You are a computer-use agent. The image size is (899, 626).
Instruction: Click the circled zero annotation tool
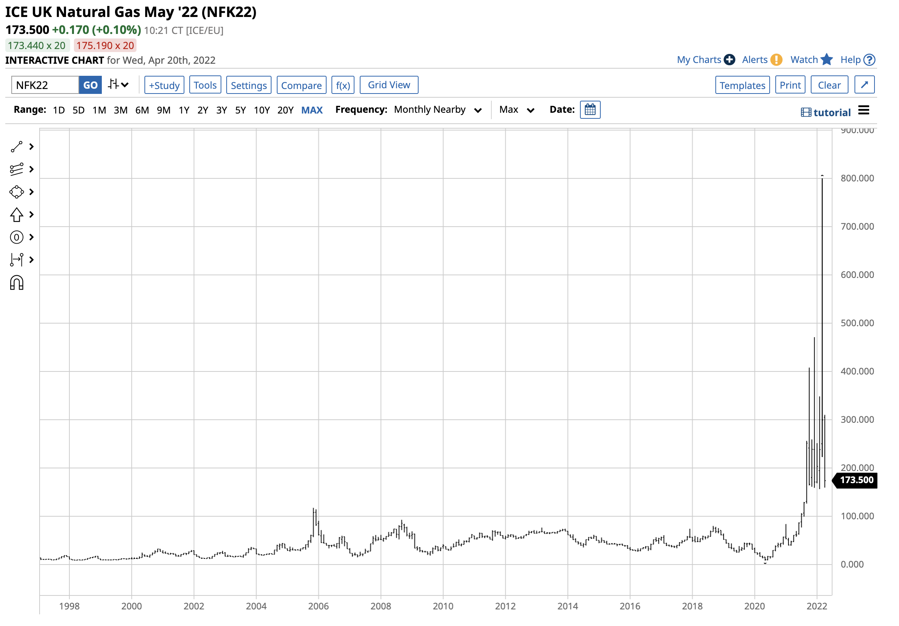pos(17,237)
